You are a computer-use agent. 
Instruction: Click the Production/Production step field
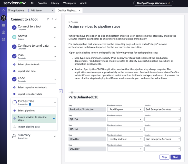[x=87, y=109]
